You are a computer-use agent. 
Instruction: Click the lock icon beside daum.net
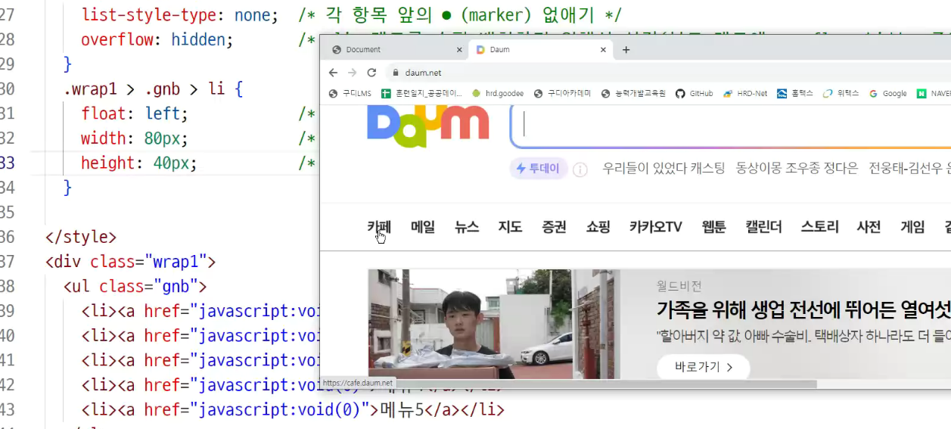[x=395, y=73]
